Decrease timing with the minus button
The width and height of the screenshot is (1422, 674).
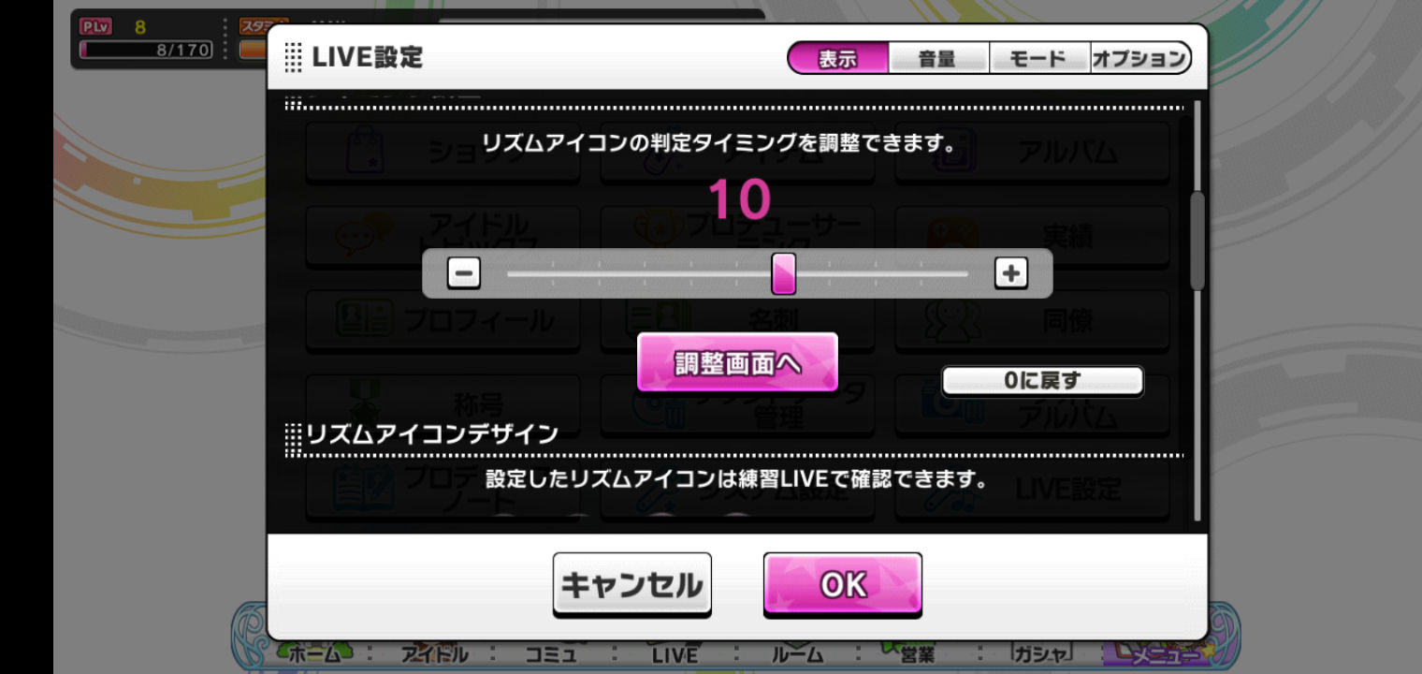(464, 273)
